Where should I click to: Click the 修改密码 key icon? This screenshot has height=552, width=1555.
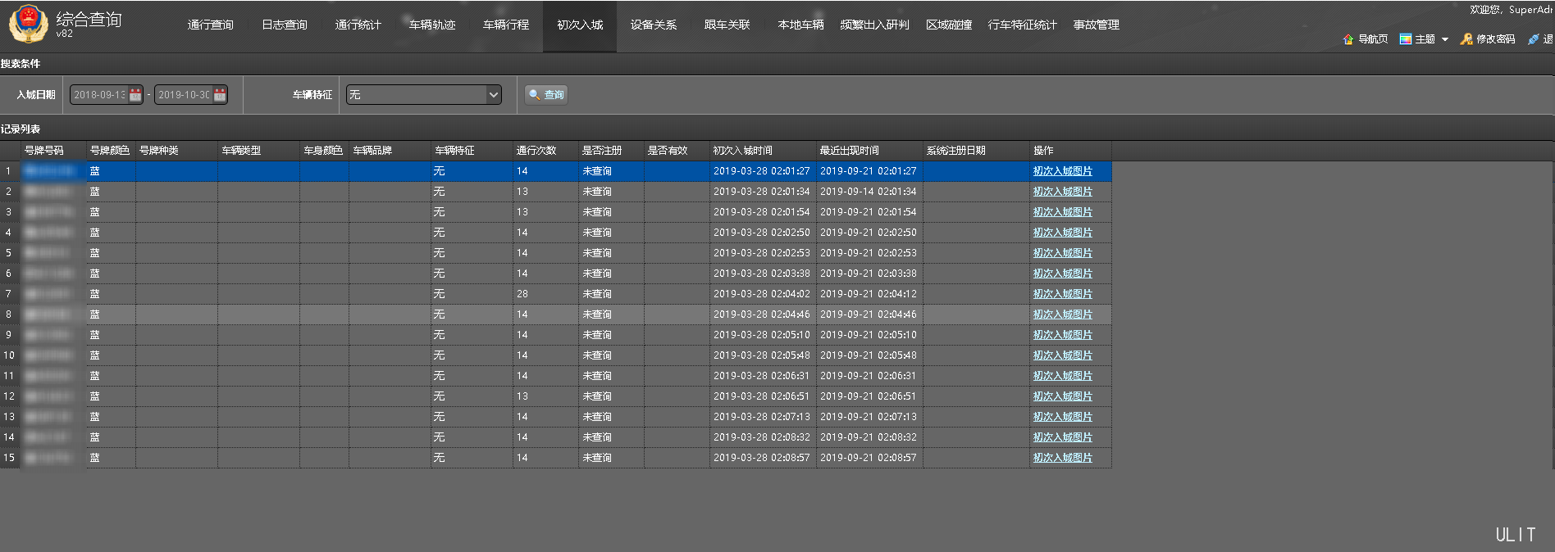[x=1466, y=39]
